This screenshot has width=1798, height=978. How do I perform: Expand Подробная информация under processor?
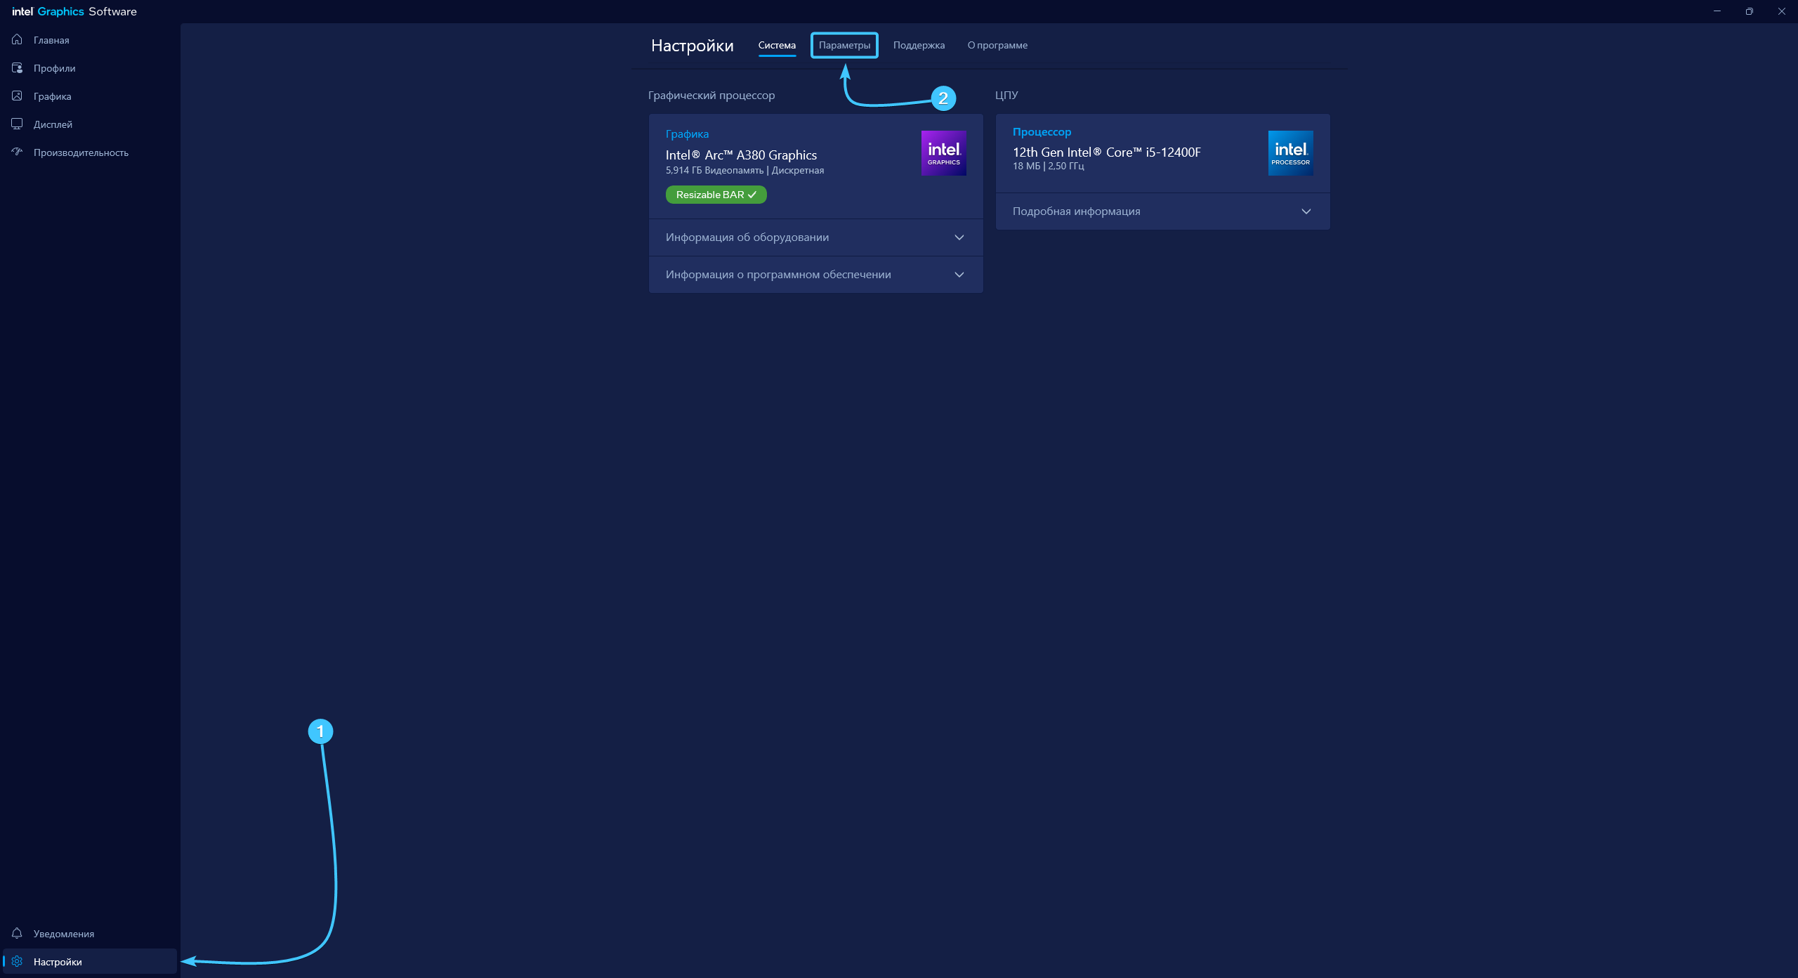[1162, 211]
